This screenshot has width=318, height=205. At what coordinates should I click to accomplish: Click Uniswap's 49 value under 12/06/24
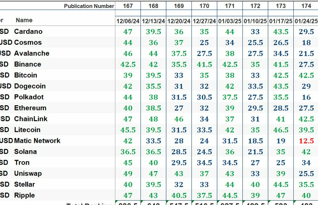(128, 174)
